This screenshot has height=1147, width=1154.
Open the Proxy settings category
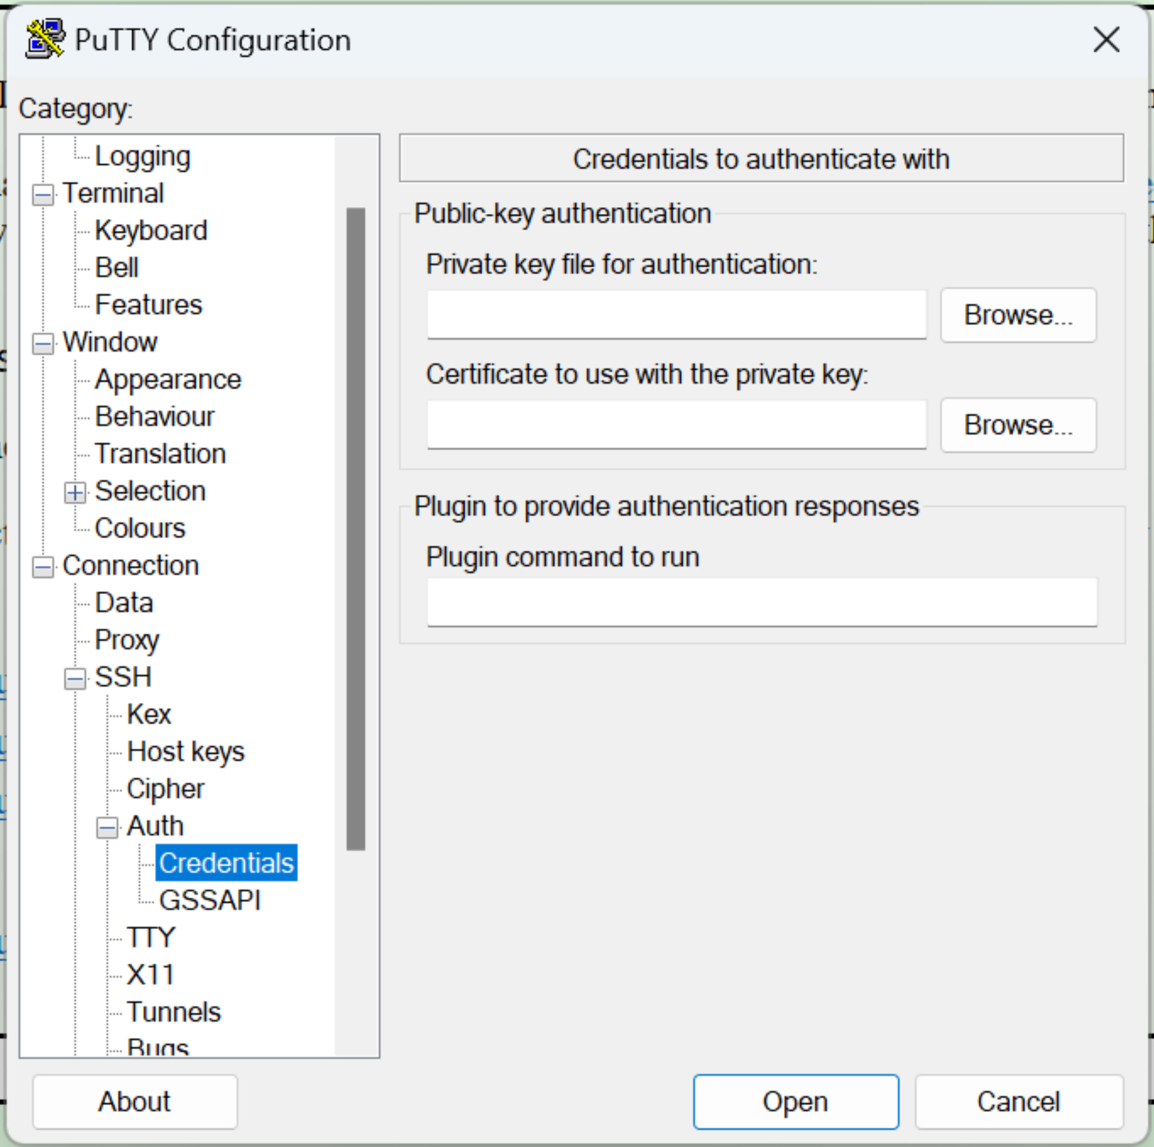tap(126, 639)
